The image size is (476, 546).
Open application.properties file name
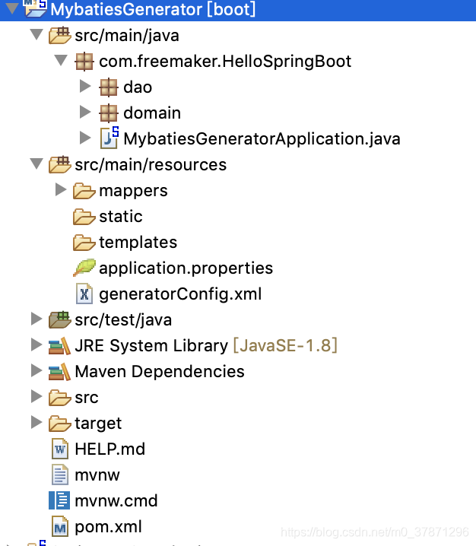click(x=186, y=268)
